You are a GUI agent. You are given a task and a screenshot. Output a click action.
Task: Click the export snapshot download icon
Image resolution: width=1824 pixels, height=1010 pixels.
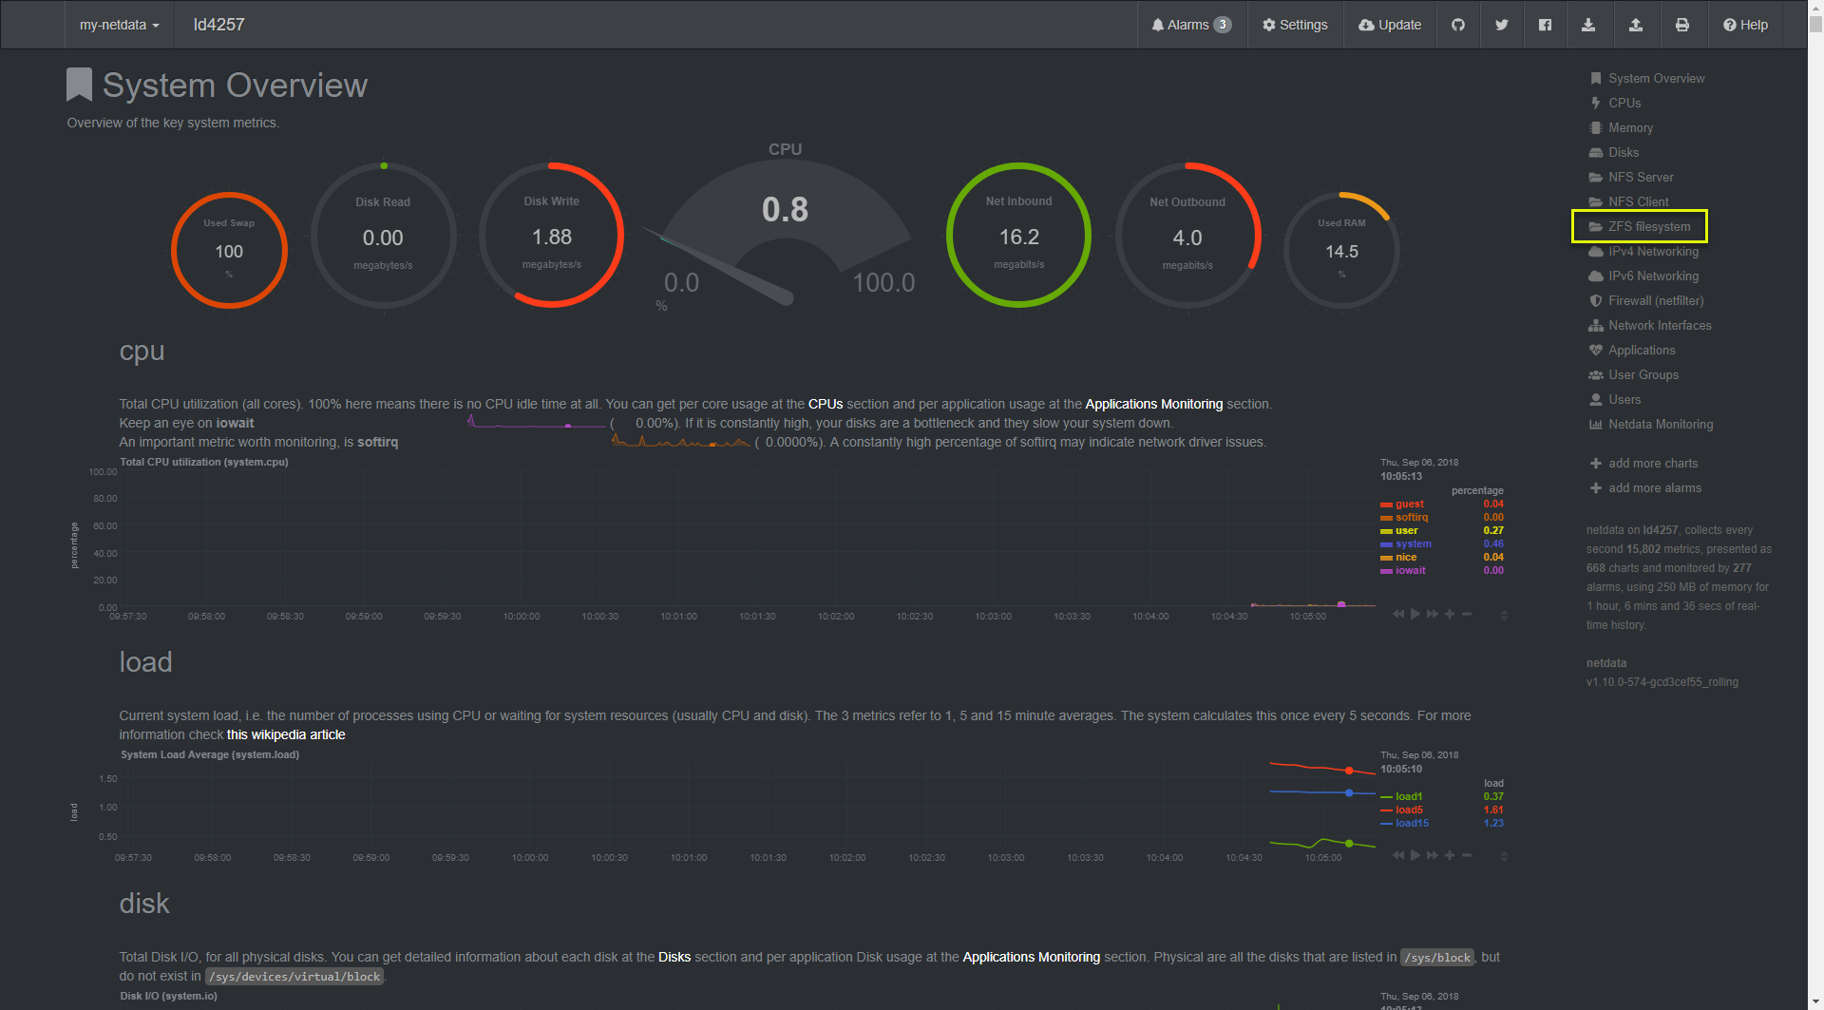(1589, 25)
